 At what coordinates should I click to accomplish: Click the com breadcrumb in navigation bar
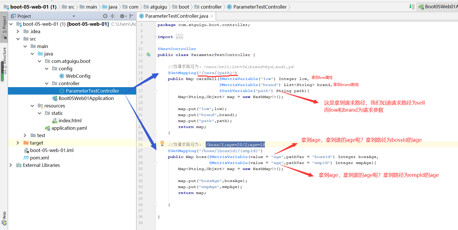[130, 7]
